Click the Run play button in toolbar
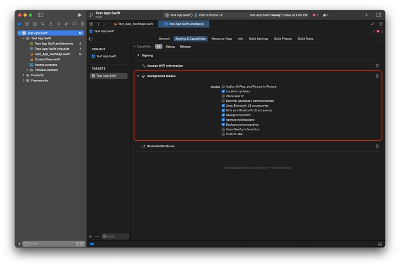Screen dimensions: 400x267 79,15
